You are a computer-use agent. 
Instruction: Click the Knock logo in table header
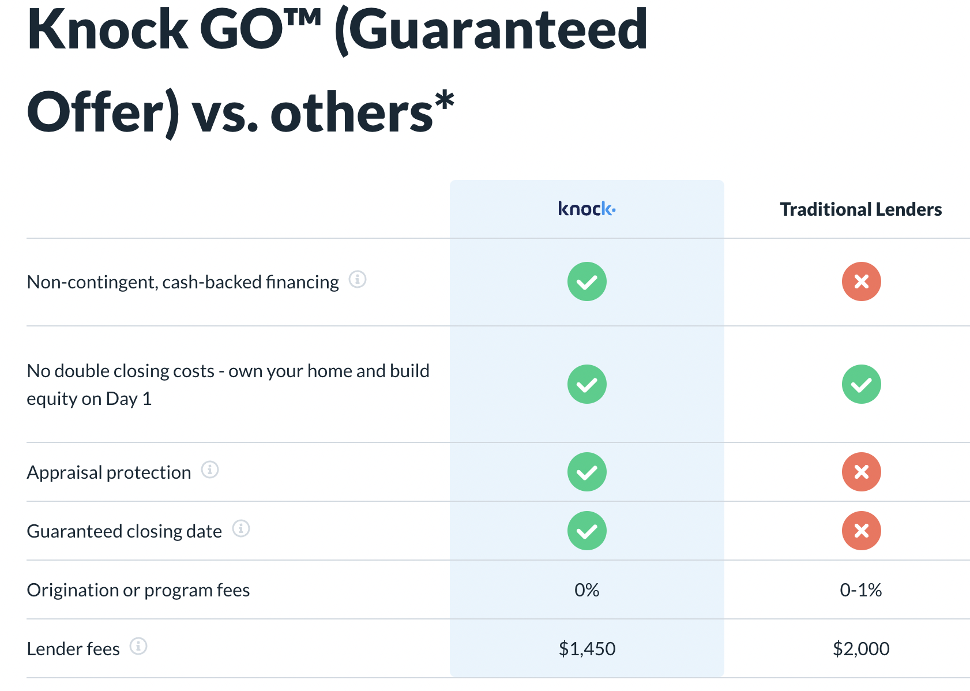click(x=586, y=209)
